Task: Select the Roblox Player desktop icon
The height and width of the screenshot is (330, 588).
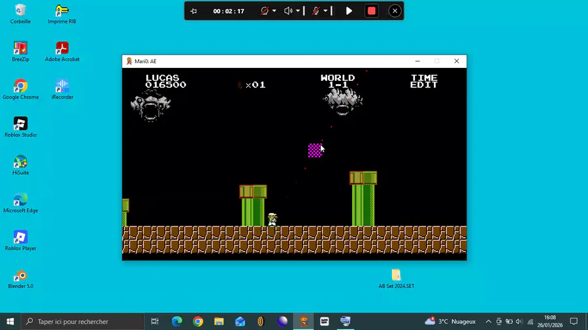Action: (20, 241)
